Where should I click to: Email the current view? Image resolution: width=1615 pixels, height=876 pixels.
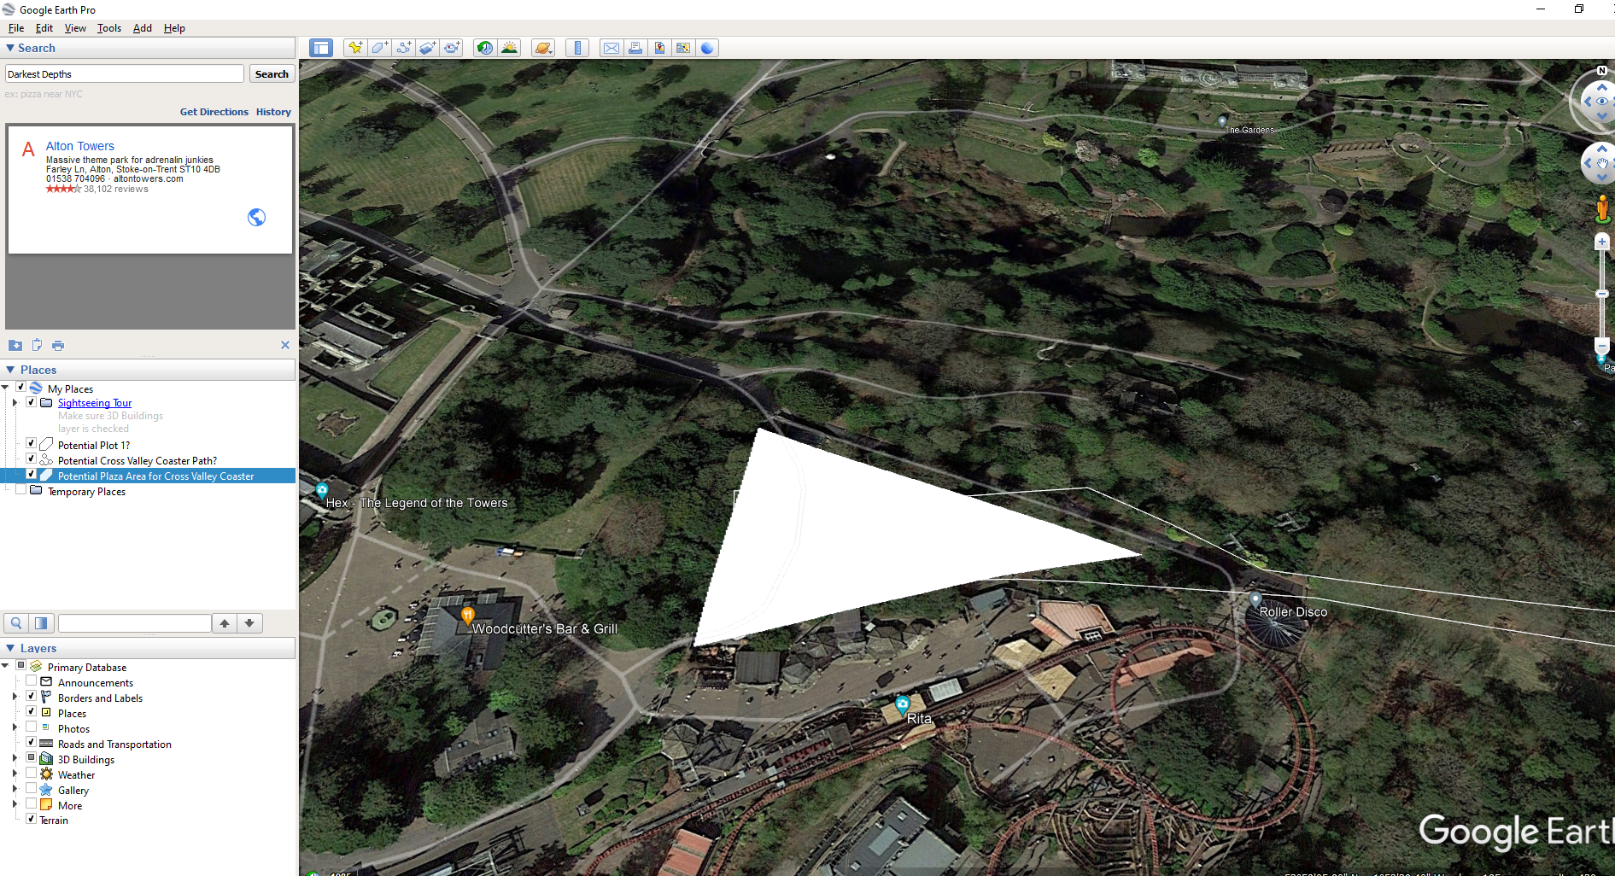(x=611, y=48)
